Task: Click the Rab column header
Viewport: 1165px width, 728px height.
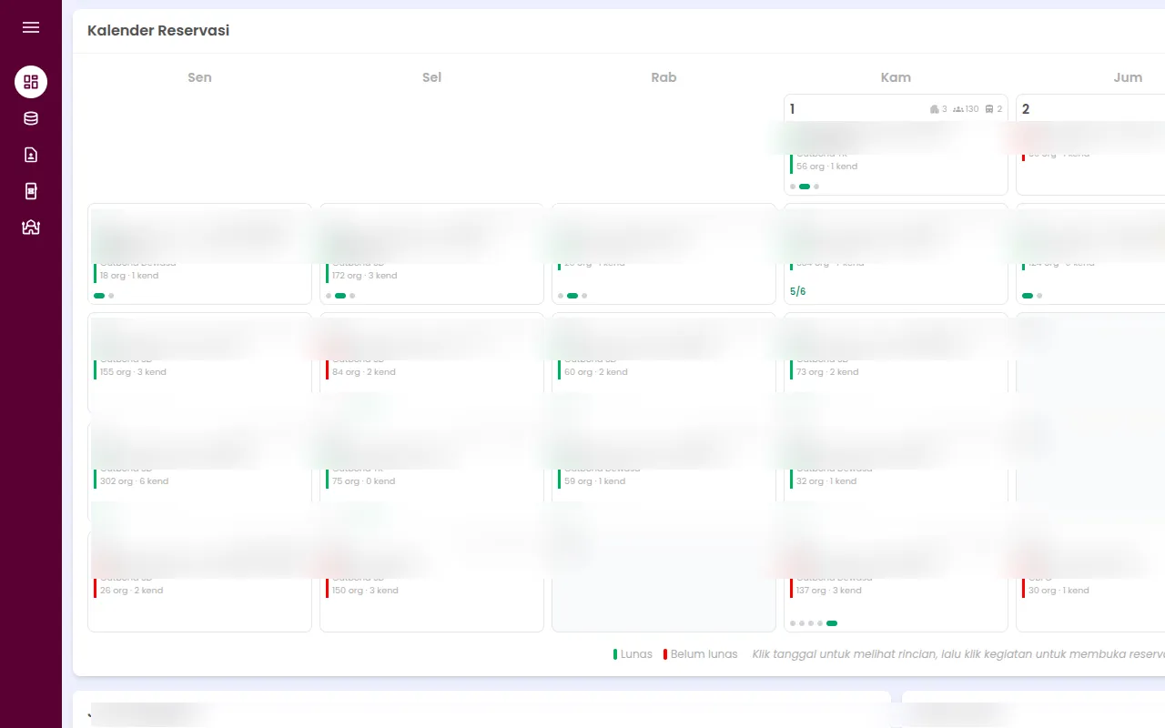Action: [x=664, y=77]
